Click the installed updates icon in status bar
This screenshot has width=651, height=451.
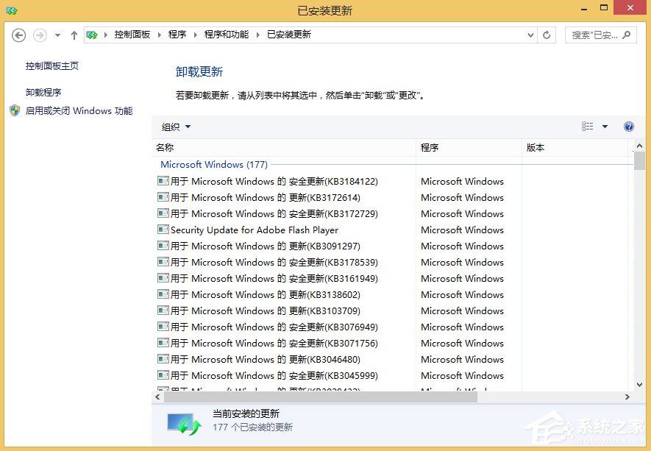(182, 422)
